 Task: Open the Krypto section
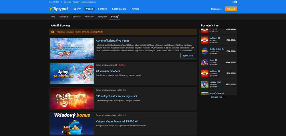coord(135,9)
